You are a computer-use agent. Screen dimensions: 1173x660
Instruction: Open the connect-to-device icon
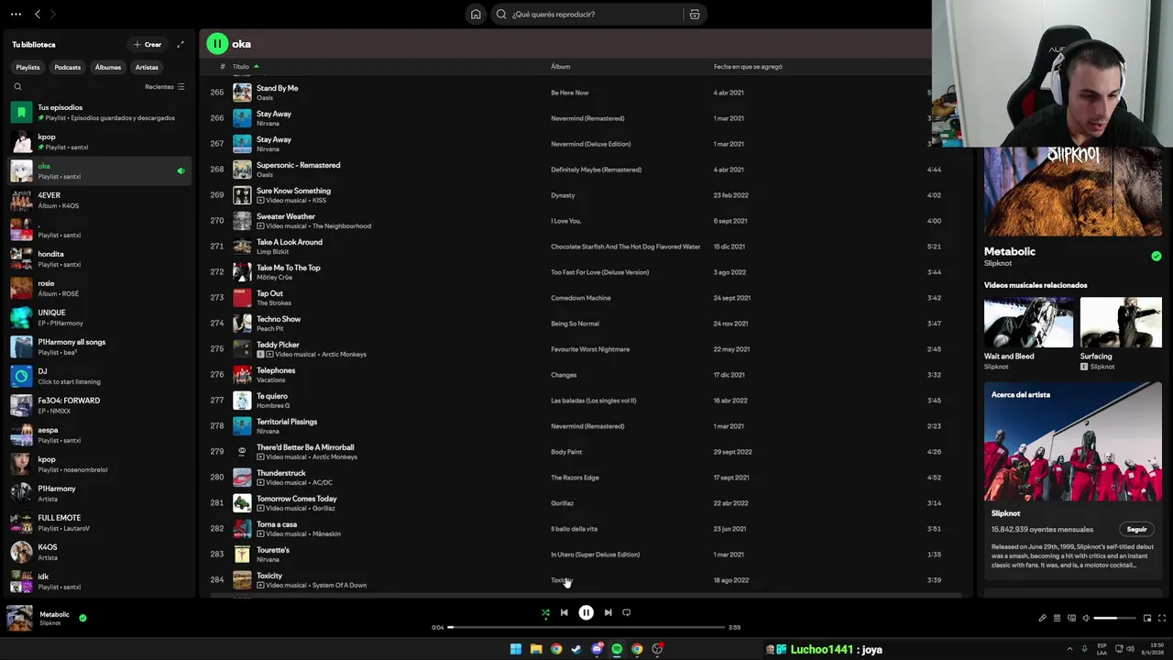pos(1071,618)
